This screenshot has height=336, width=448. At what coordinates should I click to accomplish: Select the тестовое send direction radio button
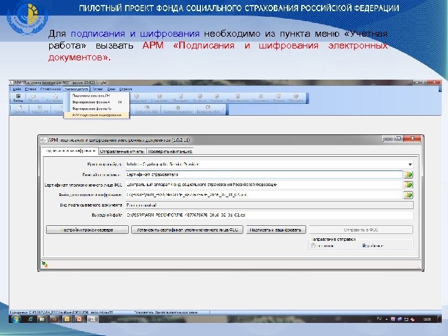(314, 246)
